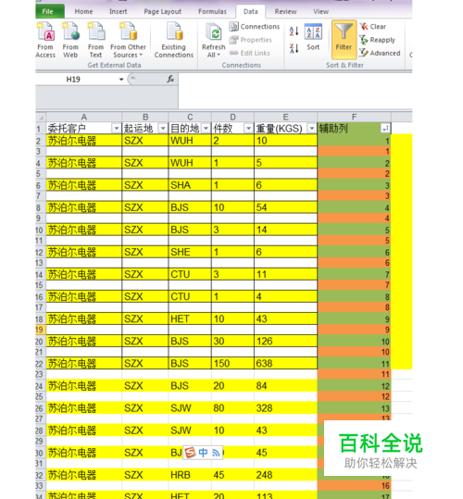
Task: Click cell E22 containing 638
Action: coord(286,364)
